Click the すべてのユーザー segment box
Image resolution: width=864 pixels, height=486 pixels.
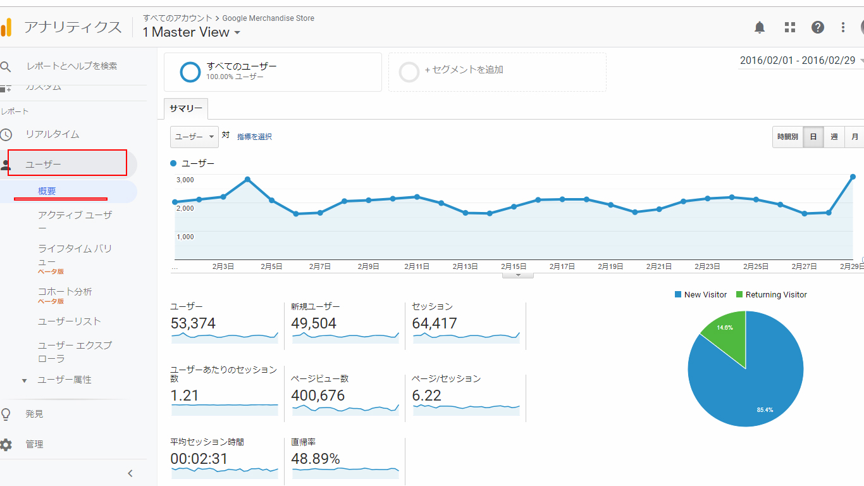click(x=273, y=72)
